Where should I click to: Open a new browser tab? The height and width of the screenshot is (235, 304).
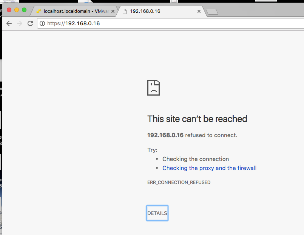coord(212,12)
